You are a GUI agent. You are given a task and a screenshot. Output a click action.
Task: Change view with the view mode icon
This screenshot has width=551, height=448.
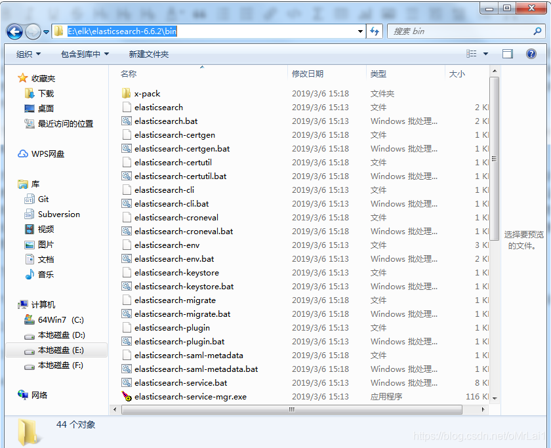pyautogui.click(x=472, y=54)
